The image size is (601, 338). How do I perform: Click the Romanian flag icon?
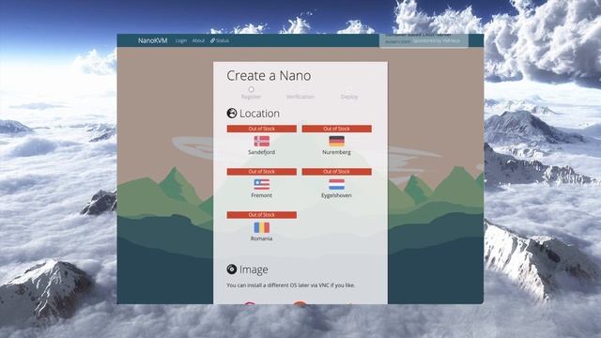click(x=261, y=227)
